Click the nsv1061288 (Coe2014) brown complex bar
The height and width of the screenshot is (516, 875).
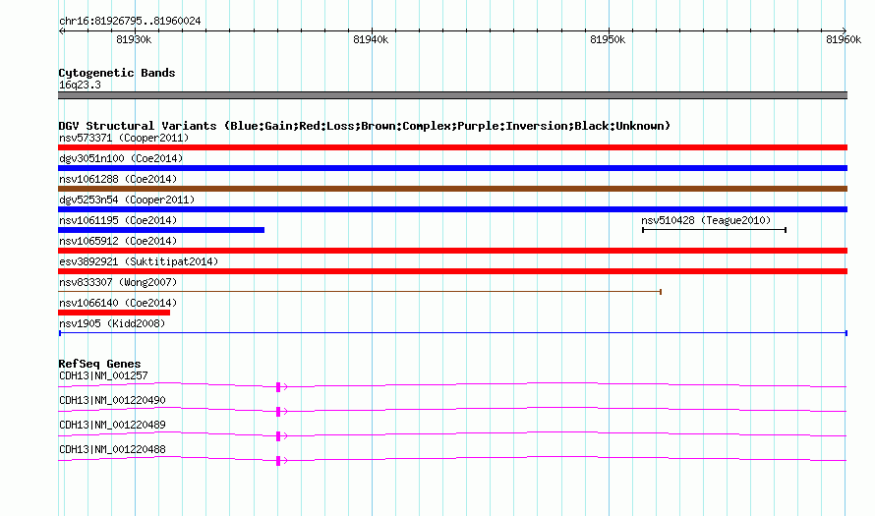[452, 189]
